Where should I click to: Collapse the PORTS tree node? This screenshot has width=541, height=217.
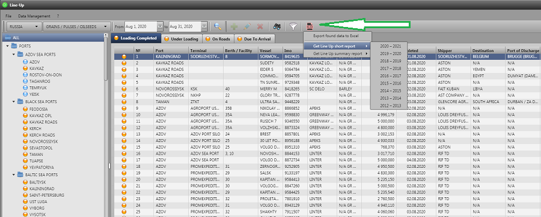tap(7, 46)
